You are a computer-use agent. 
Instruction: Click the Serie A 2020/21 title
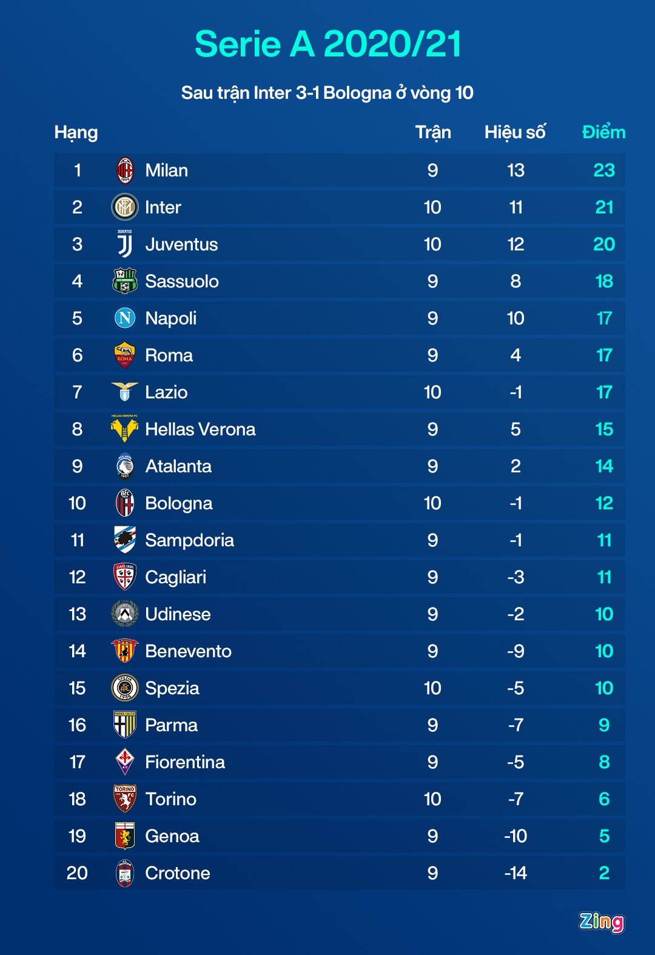tap(327, 44)
